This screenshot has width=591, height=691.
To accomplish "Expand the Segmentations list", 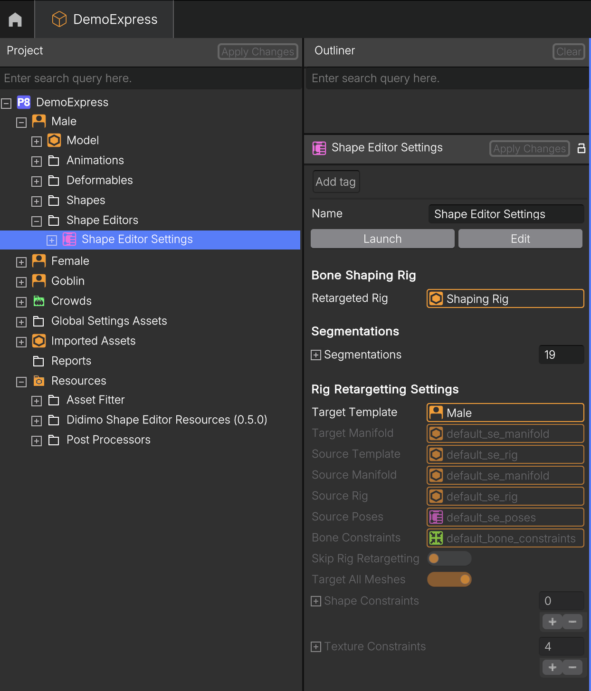I will (316, 355).
